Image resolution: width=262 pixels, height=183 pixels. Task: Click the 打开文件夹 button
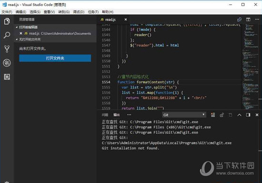[x=55, y=58]
